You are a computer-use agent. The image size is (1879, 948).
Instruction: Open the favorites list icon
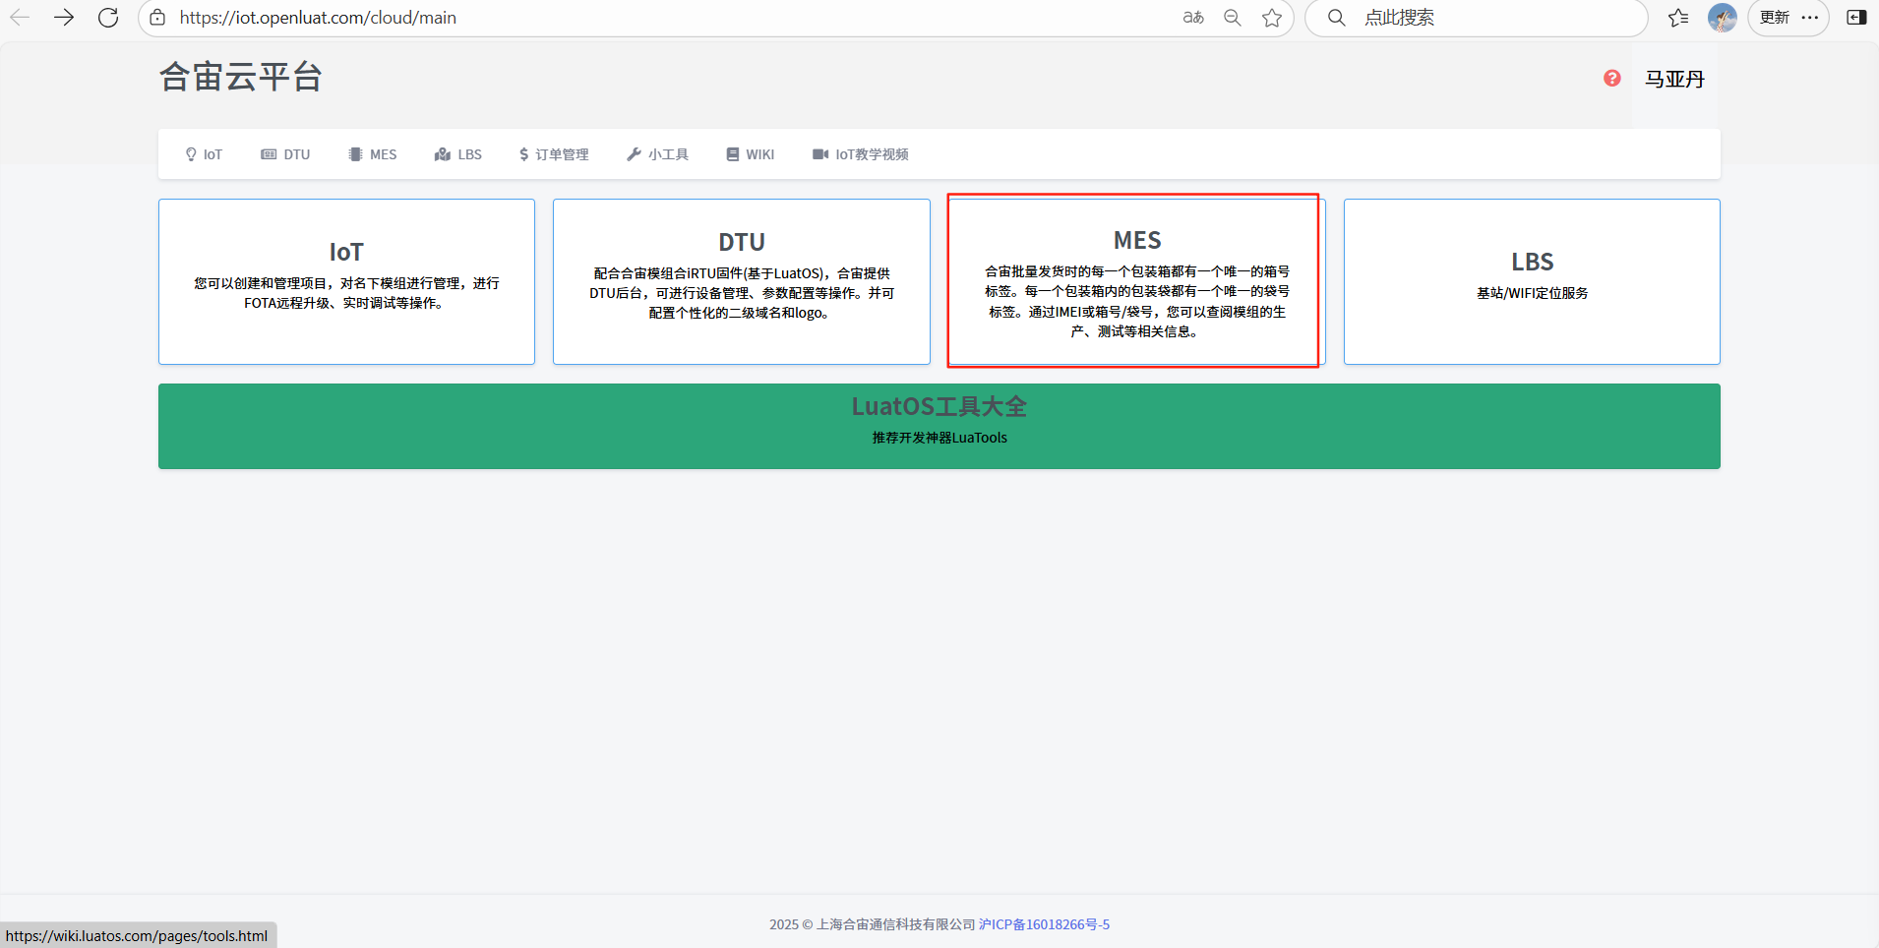[x=1678, y=18]
